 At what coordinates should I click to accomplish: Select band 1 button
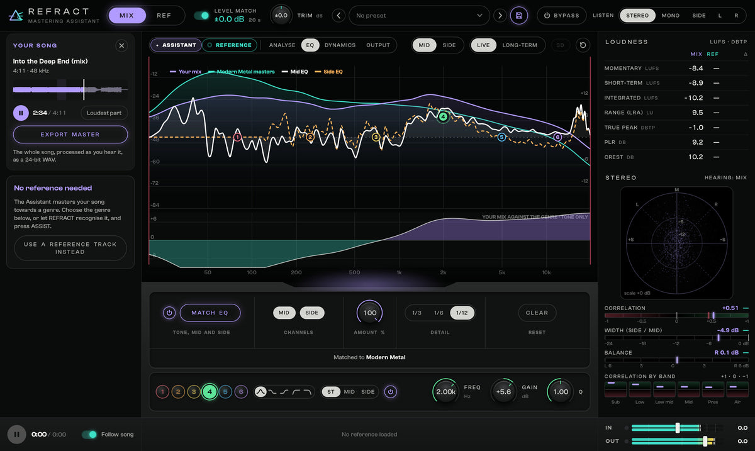[x=162, y=392]
